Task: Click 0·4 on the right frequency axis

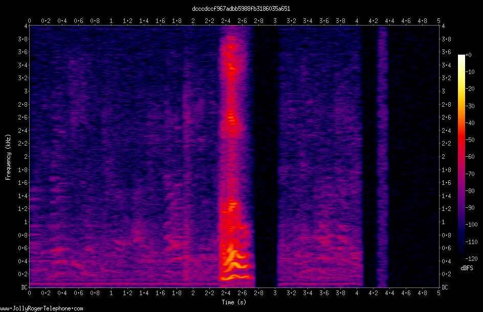Action: (446, 261)
